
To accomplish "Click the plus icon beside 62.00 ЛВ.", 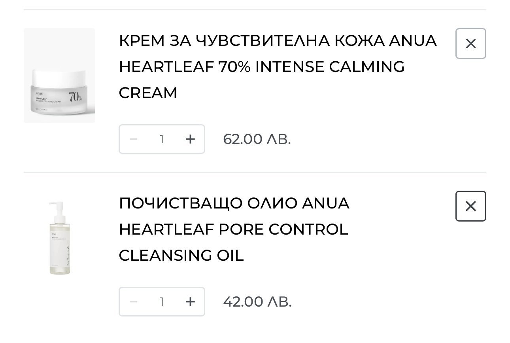I will tap(190, 139).
